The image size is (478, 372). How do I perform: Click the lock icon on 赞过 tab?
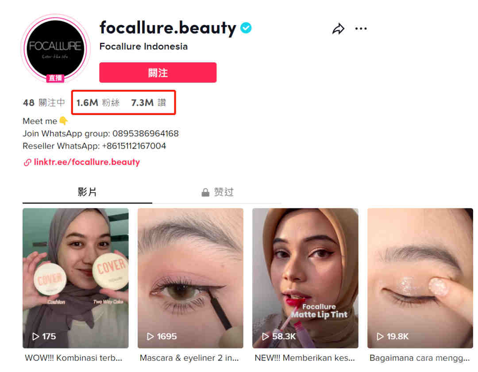(205, 192)
